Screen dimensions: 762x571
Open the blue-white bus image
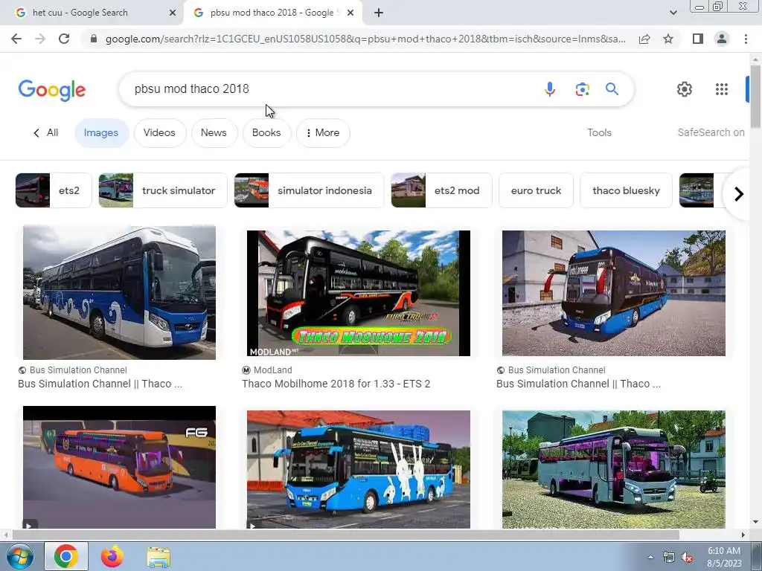[x=119, y=292]
